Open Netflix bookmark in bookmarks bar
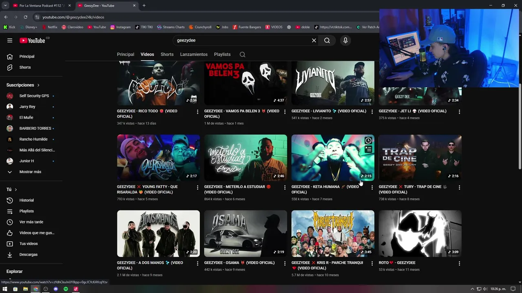The width and height of the screenshot is (522, 293). point(49,27)
